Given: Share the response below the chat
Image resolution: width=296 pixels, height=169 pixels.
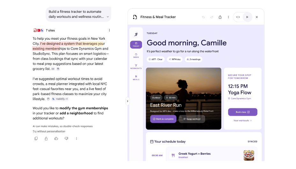Looking at the screenshot, I should pyautogui.click(x=46, y=139).
